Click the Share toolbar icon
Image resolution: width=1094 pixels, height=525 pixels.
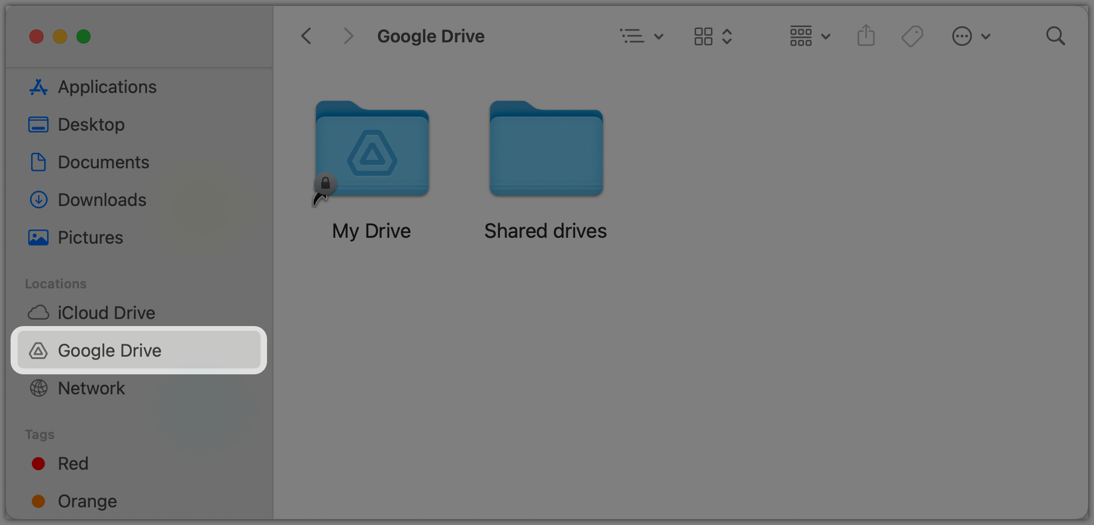(x=866, y=35)
